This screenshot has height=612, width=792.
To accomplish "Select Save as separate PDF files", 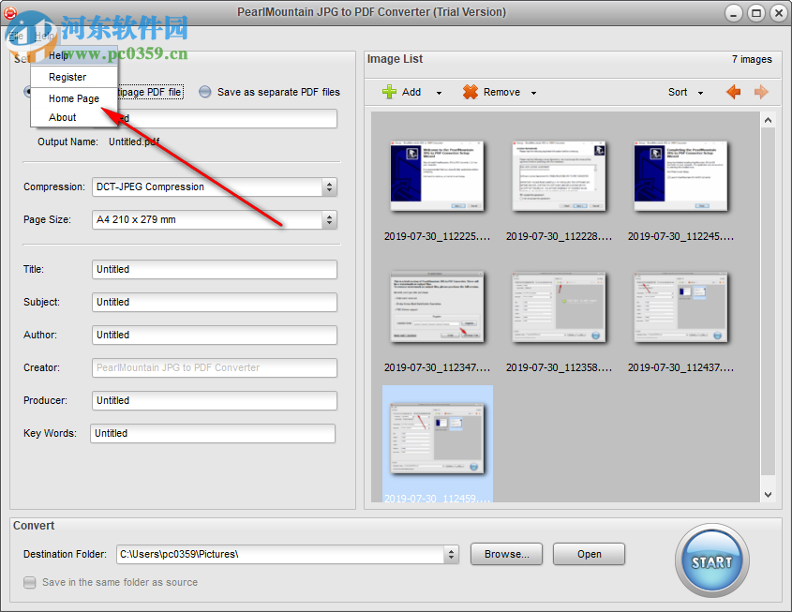I will (204, 92).
